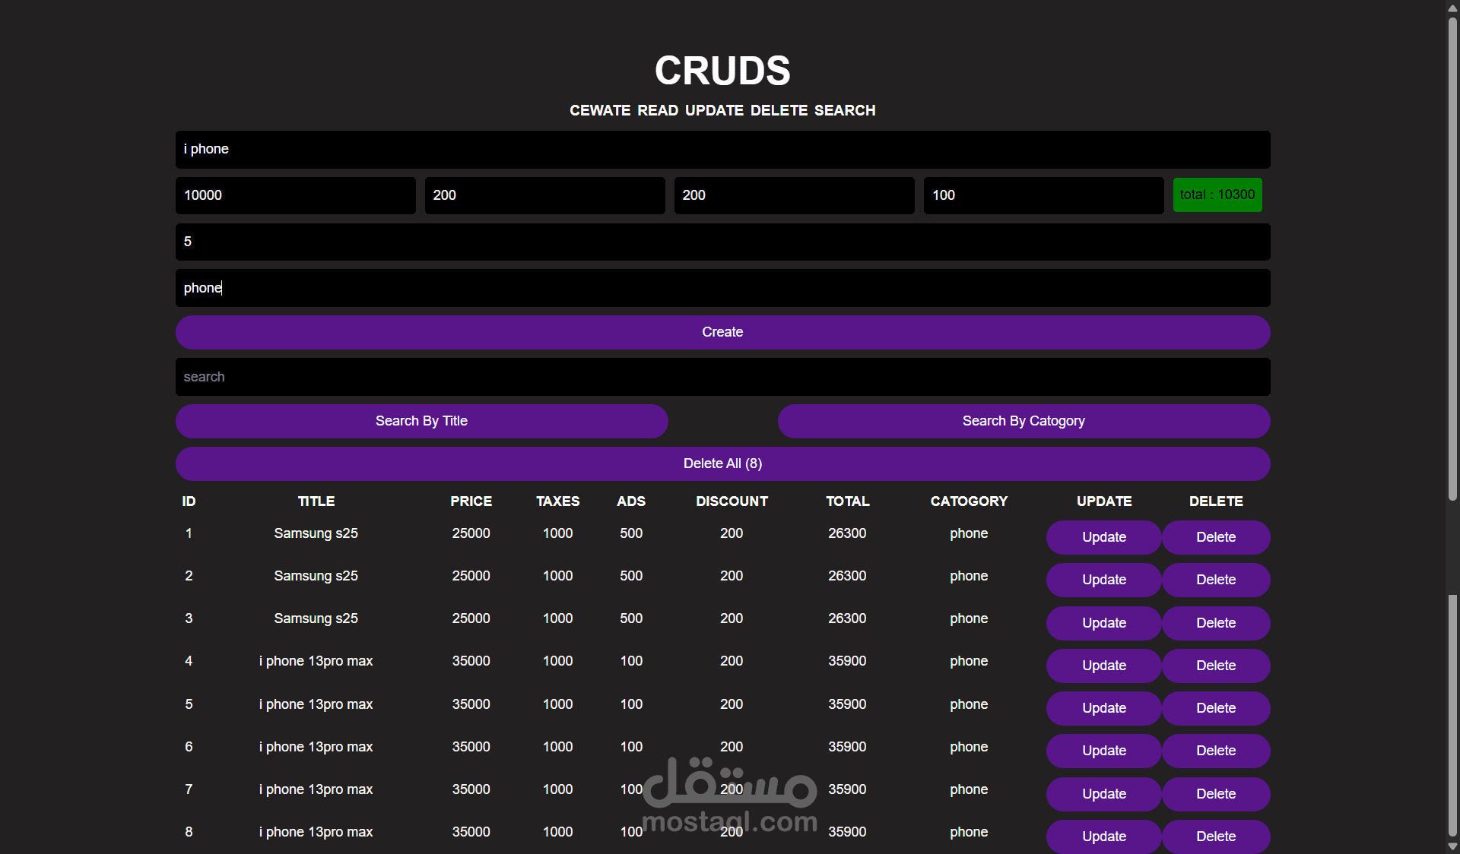The height and width of the screenshot is (854, 1460).
Task: Update the Samsung s25 row with ID 1
Action: point(1103,537)
